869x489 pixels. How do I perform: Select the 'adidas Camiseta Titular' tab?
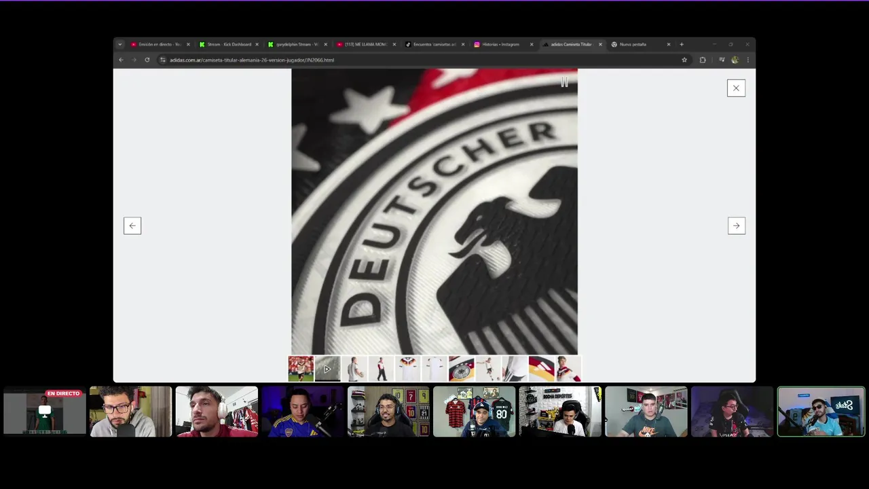pyautogui.click(x=572, y=44)
